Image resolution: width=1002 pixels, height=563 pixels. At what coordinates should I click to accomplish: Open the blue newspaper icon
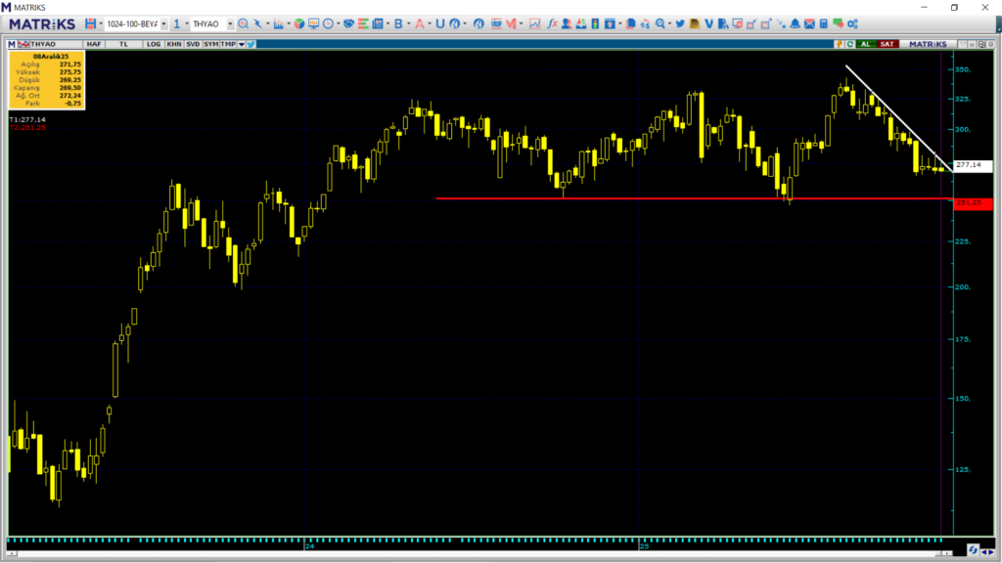378,23
